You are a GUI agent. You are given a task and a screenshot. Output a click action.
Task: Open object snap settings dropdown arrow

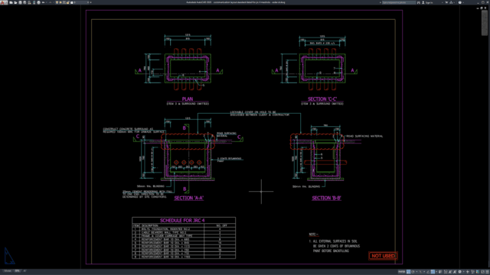click(x=436, y=272)
